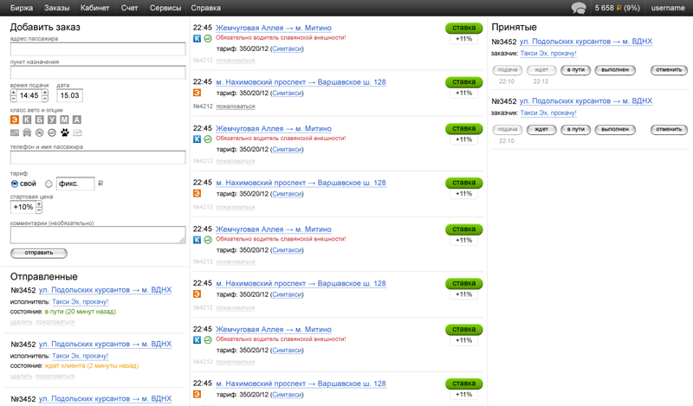Open the Сервисы menu

tap(165, 8)
